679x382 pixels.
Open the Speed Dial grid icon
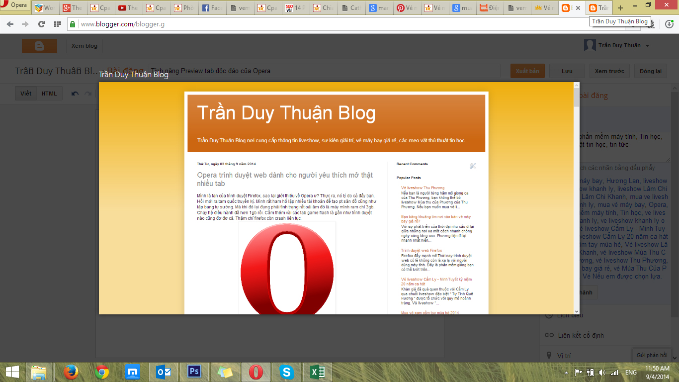(58, 24)
